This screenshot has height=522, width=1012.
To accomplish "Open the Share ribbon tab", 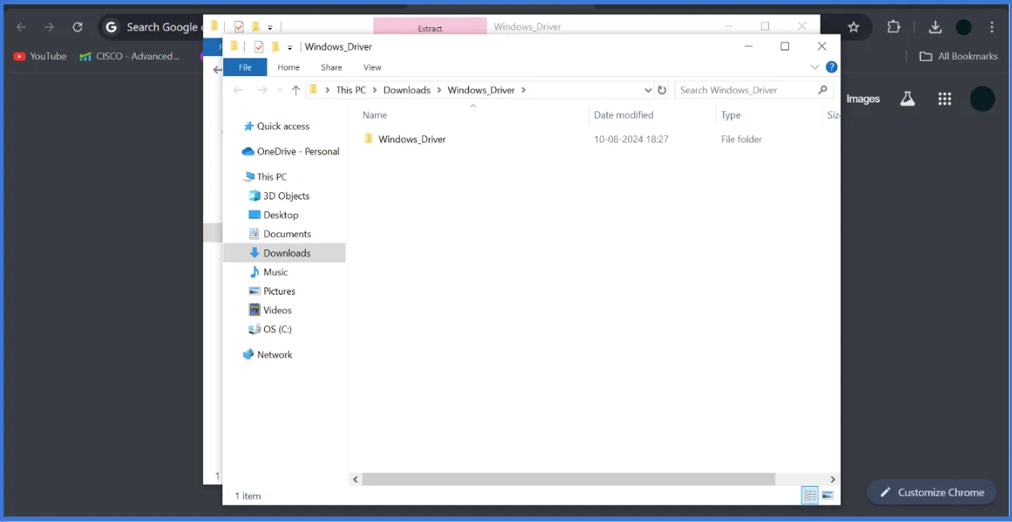I will [331, 67].
